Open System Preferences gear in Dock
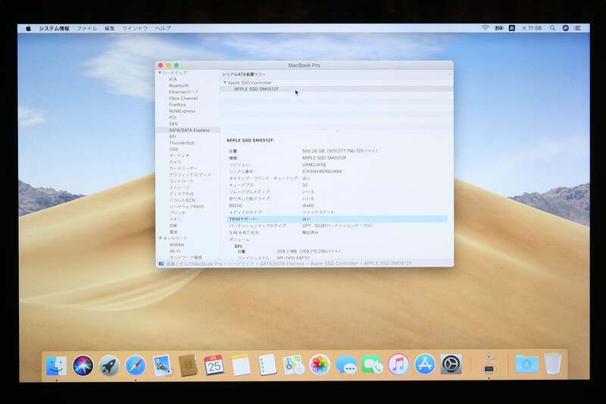The height and width of the screenshot is (404, 606). [x=451, y=365]
